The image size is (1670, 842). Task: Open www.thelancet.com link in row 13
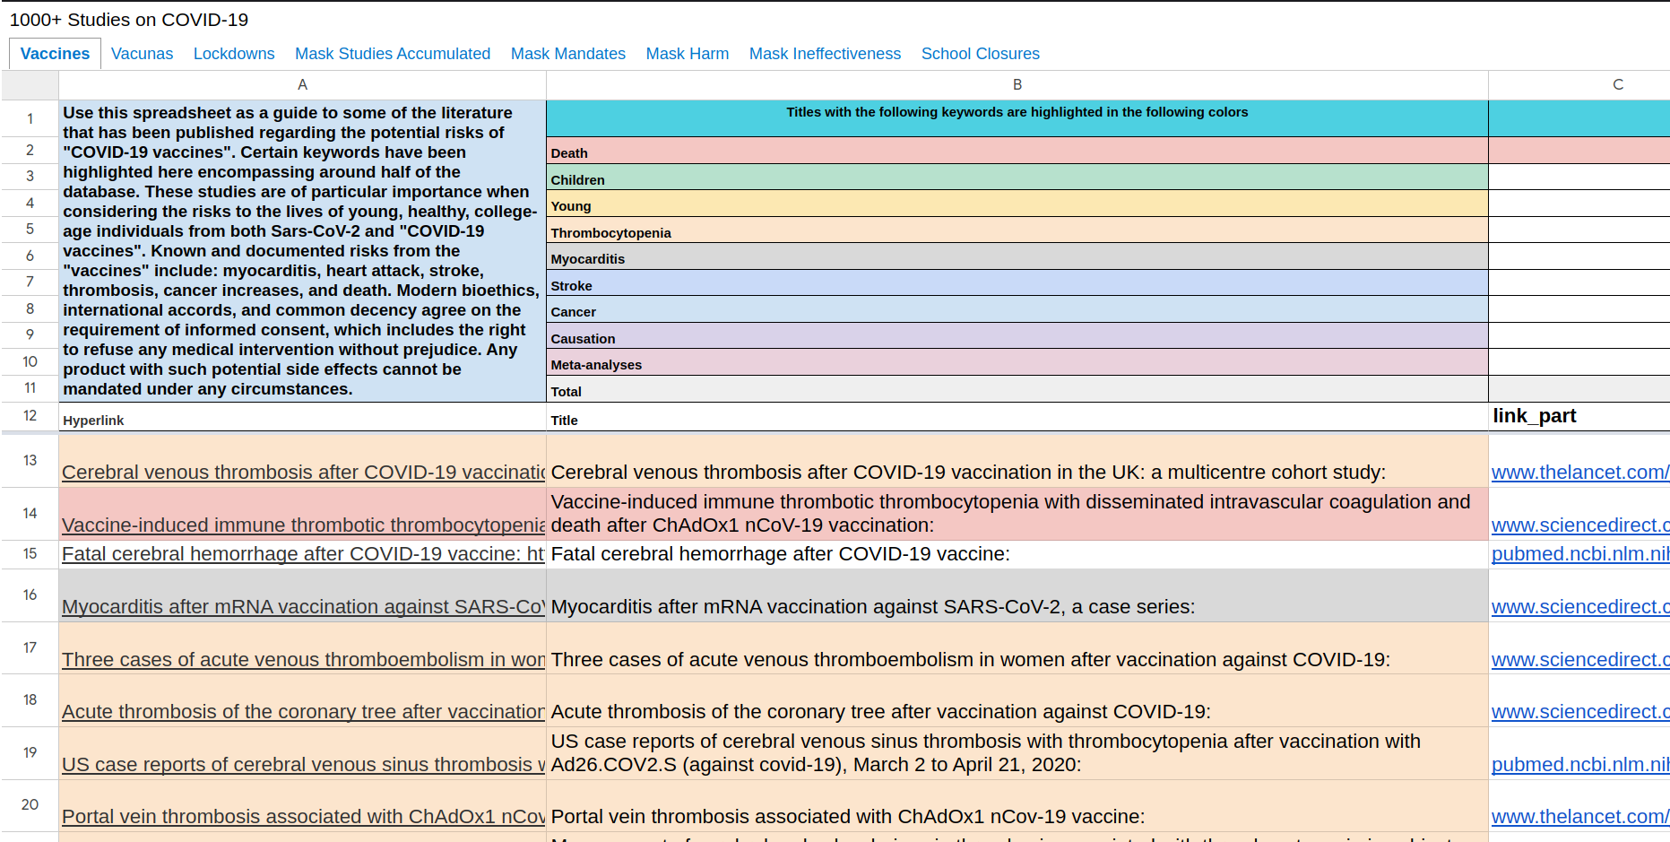coord(1580,472)
